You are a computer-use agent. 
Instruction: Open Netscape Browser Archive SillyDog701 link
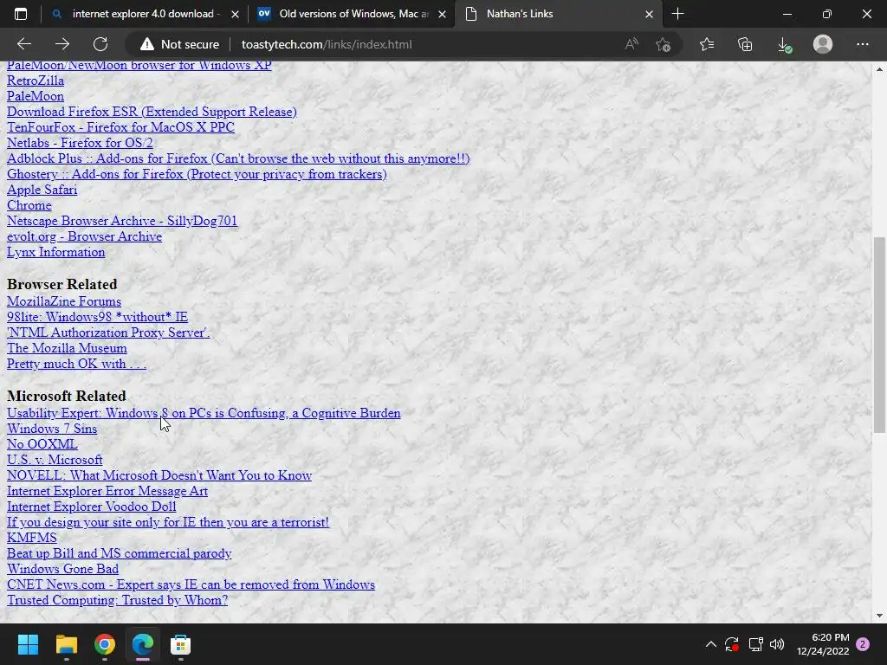(x=122, y=221)
